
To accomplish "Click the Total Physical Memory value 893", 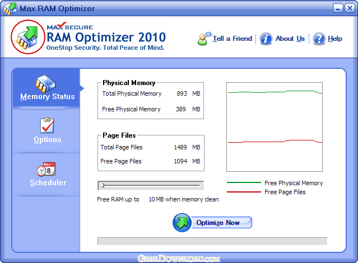I will [x=182, y=93].
